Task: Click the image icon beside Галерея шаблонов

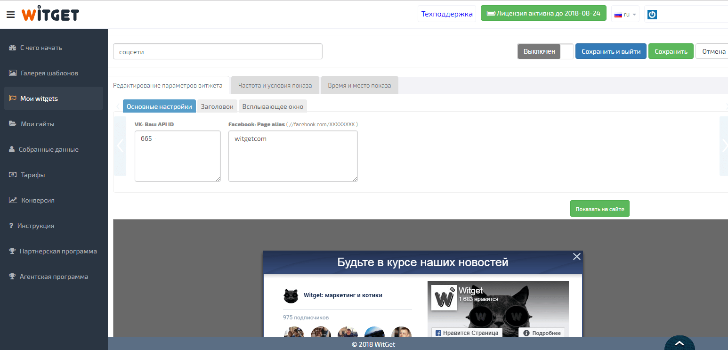Action: click(13, 73)
